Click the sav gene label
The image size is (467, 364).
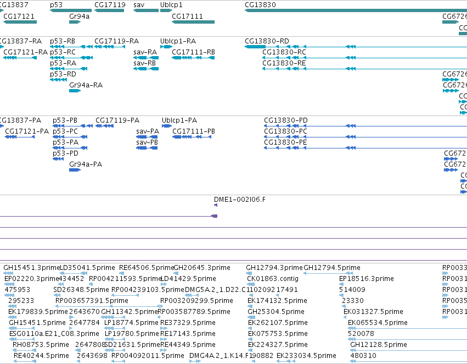click(x=139, y=5)
